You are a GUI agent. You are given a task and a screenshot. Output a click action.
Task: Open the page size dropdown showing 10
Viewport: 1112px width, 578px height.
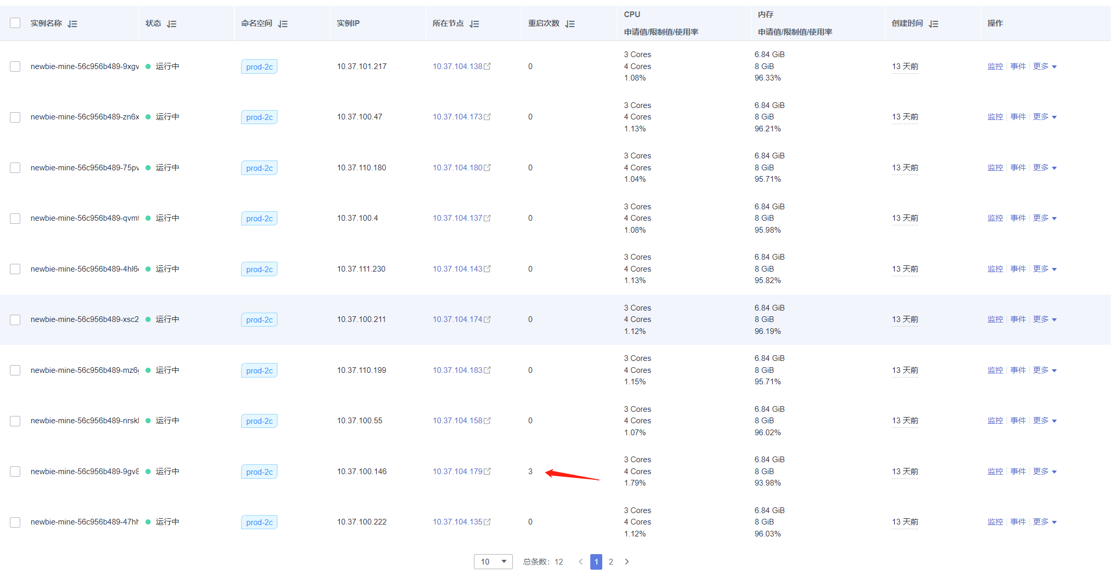[493, 561]
